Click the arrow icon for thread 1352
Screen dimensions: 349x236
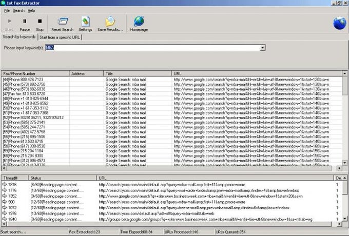pos(5,196)
